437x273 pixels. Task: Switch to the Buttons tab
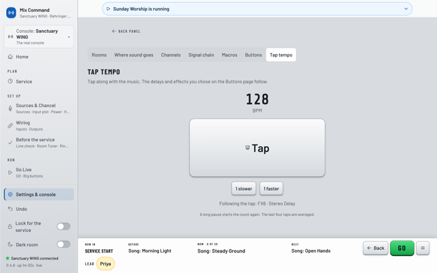pos(253,55)
